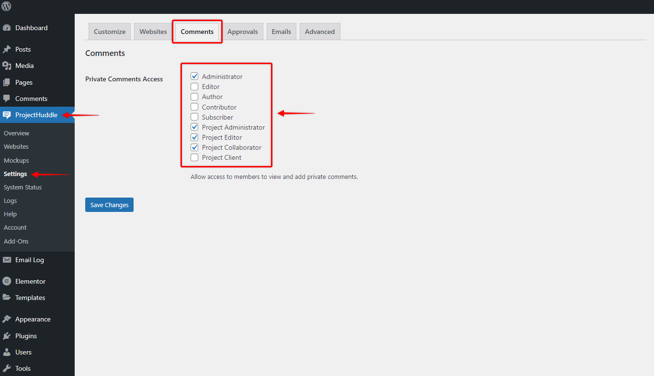Image resolution: width=654 pixels, height=376 pixels.
Task: Enable private comments for Editor role
Action: [x=194, y=87]
